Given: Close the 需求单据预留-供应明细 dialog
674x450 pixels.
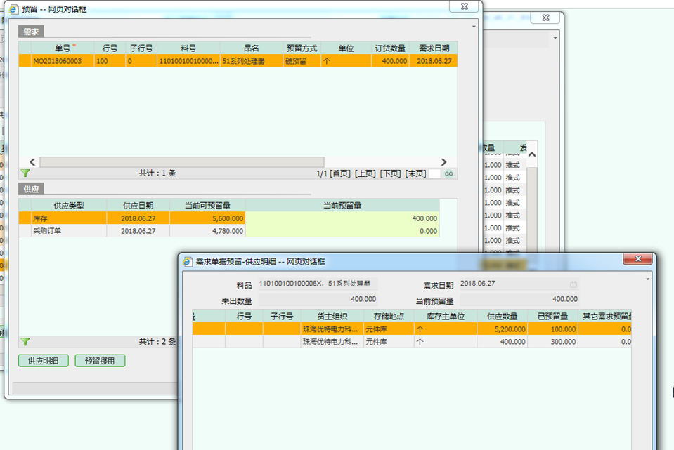Looking at the screenshot, I should point(638,260).
